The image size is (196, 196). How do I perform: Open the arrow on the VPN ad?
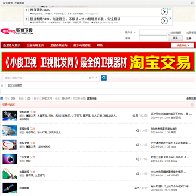click(x=164, y=21)
